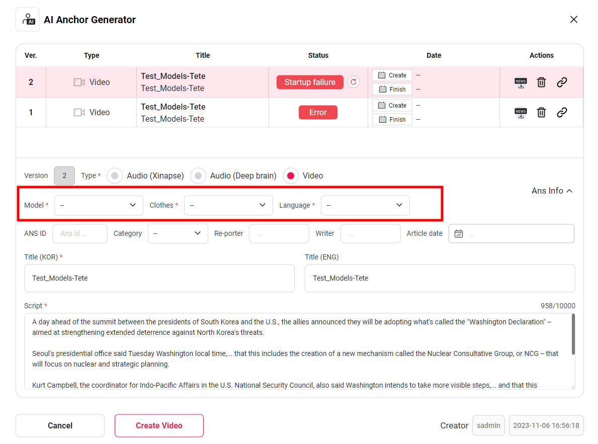Screen dimensions: 598x444
Task: Click the Create Video button
Action: (159, 425)
